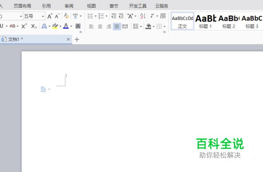
Task: Switch to the 视图 tab
Action: click(91, 6)
